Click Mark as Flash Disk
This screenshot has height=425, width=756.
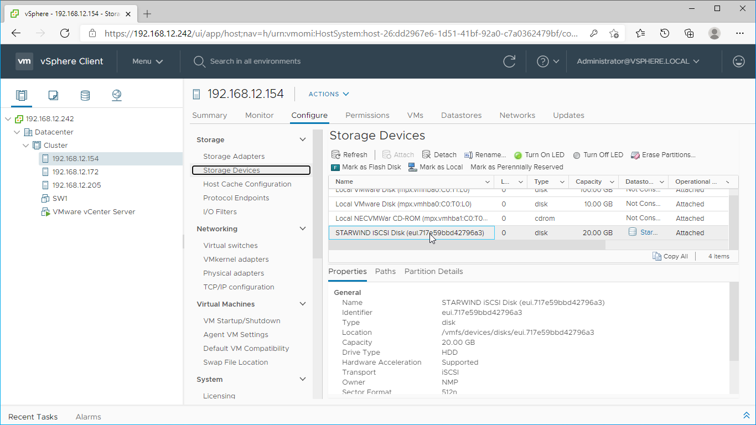(366, 167)
